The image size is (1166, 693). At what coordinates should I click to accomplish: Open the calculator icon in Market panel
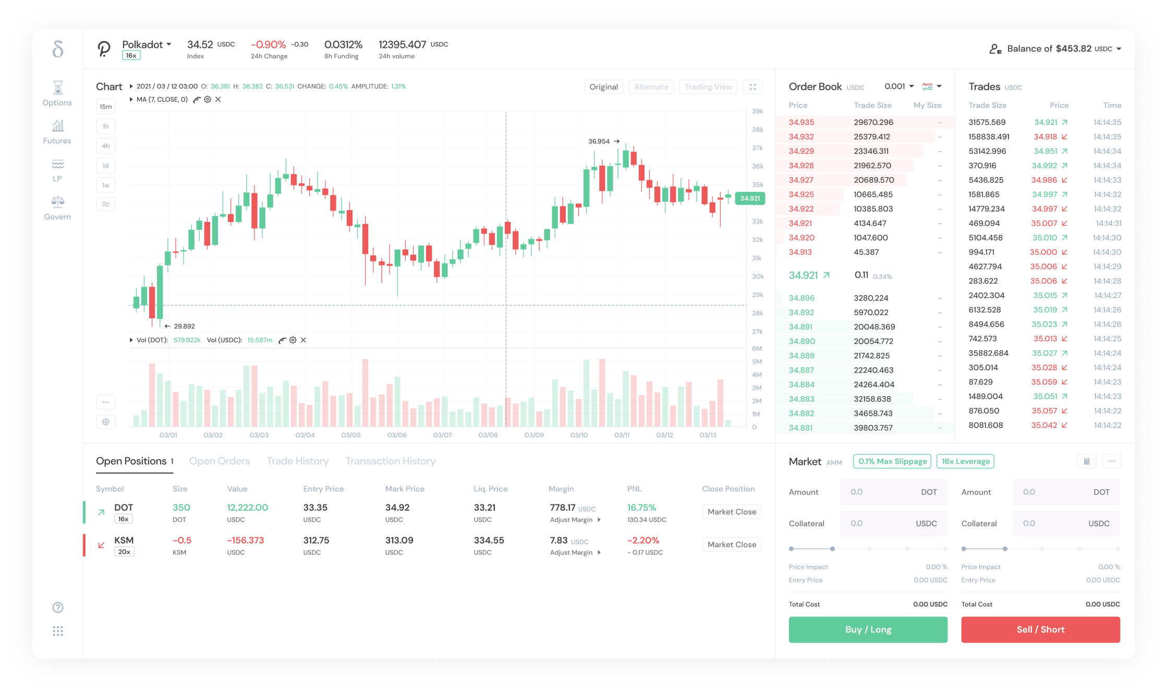[x=1087, y=461]
